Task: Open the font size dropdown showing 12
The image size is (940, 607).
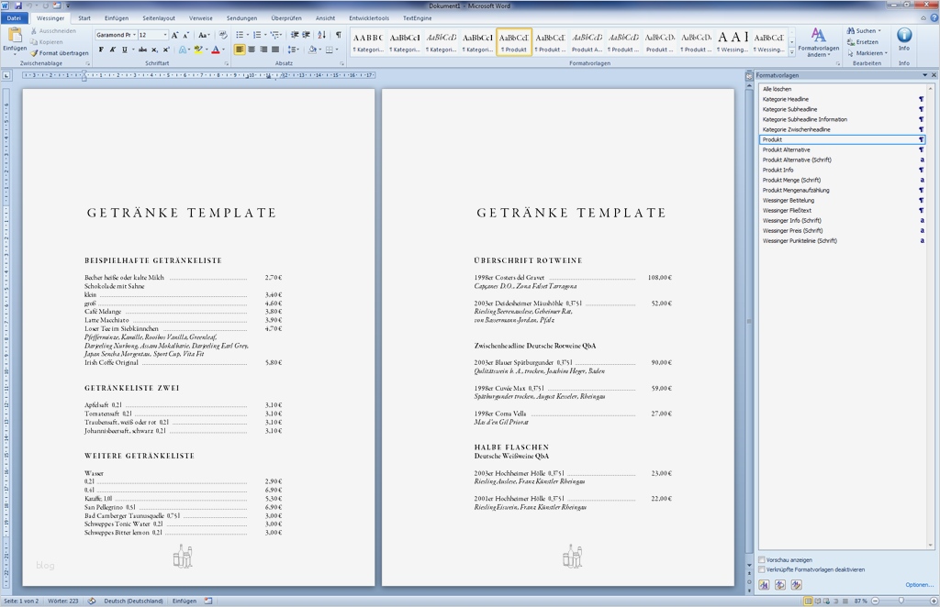Action: (x=165, y=35)
